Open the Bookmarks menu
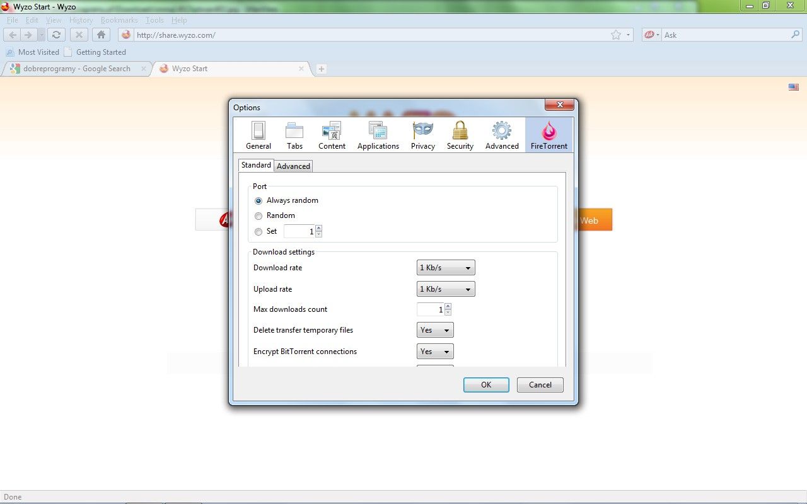Viewport: 807px width, 504px height. [119, 20]
